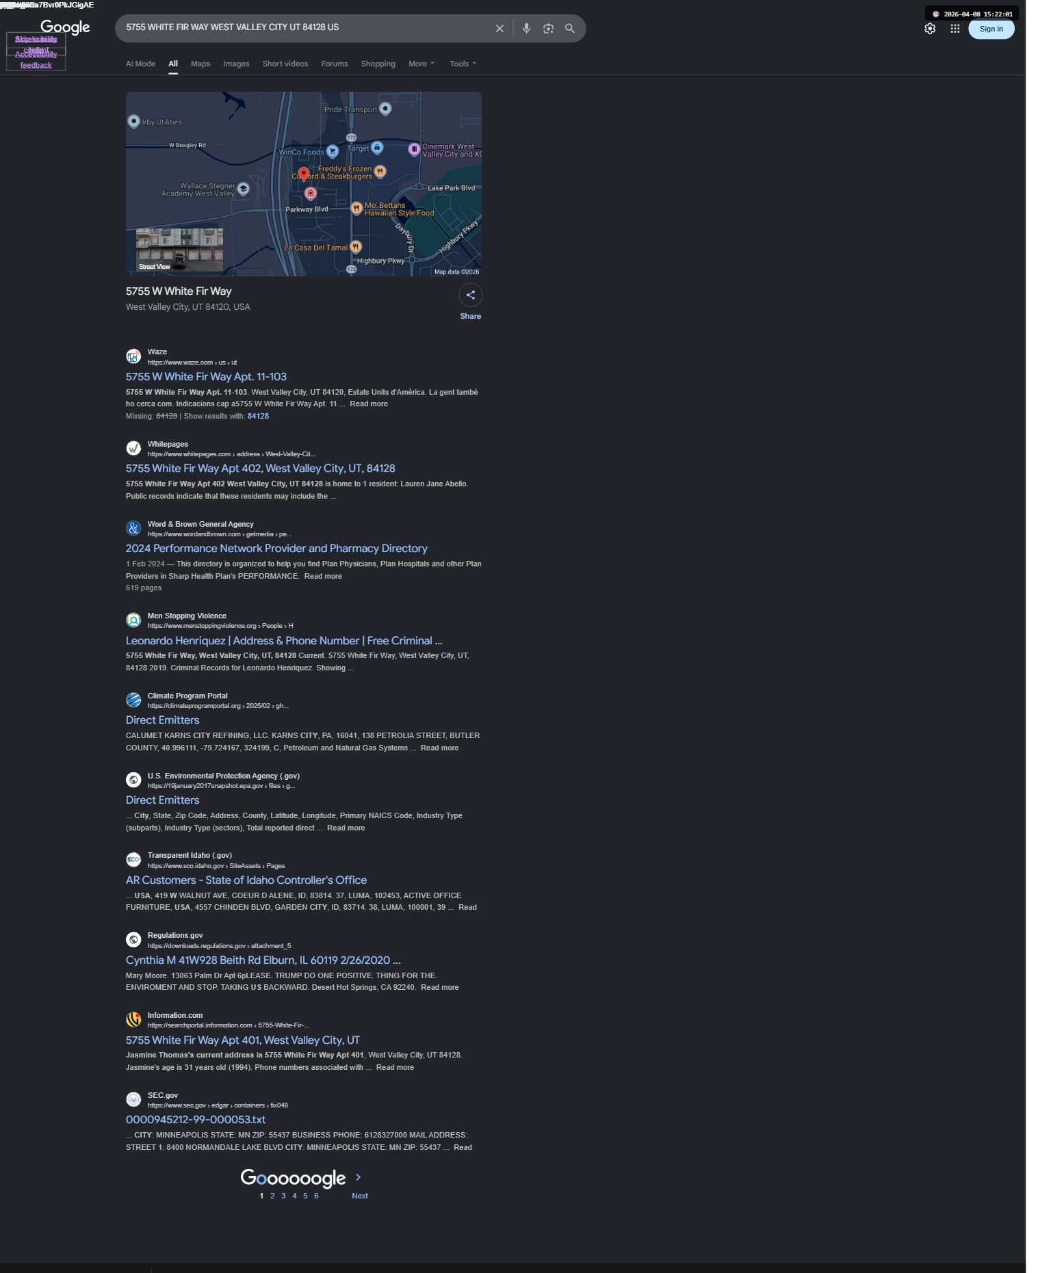Switch to the Images tab
1038x1273 pixels.
(237, 64)
